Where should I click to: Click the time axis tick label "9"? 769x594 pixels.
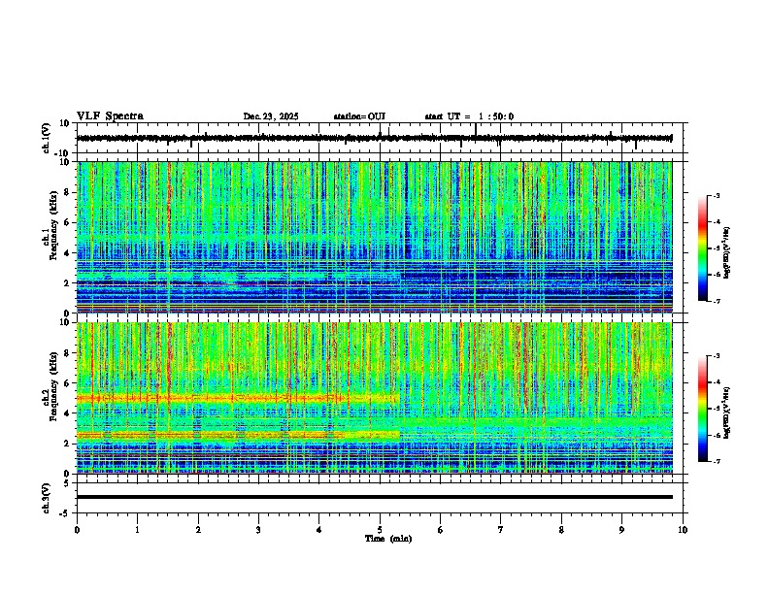(x=621, y=530)
